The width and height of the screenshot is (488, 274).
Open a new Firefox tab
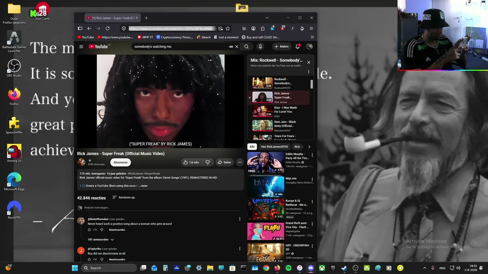coord(146,18)
